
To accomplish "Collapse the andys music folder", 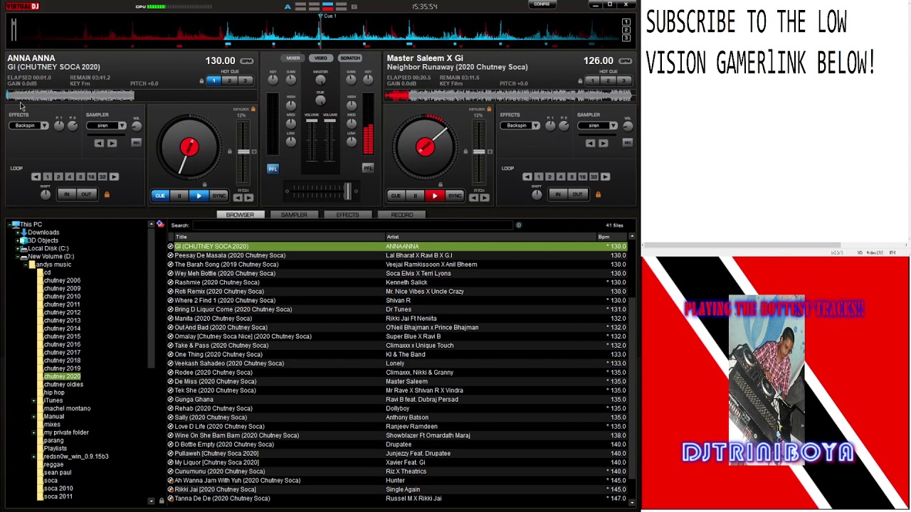I will pos(25,265).
